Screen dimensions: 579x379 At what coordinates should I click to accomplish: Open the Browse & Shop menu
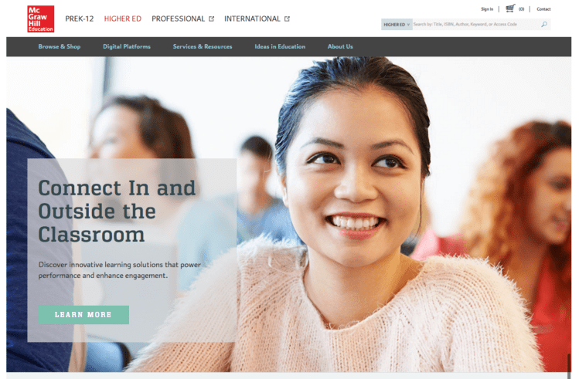pos(60,46)
